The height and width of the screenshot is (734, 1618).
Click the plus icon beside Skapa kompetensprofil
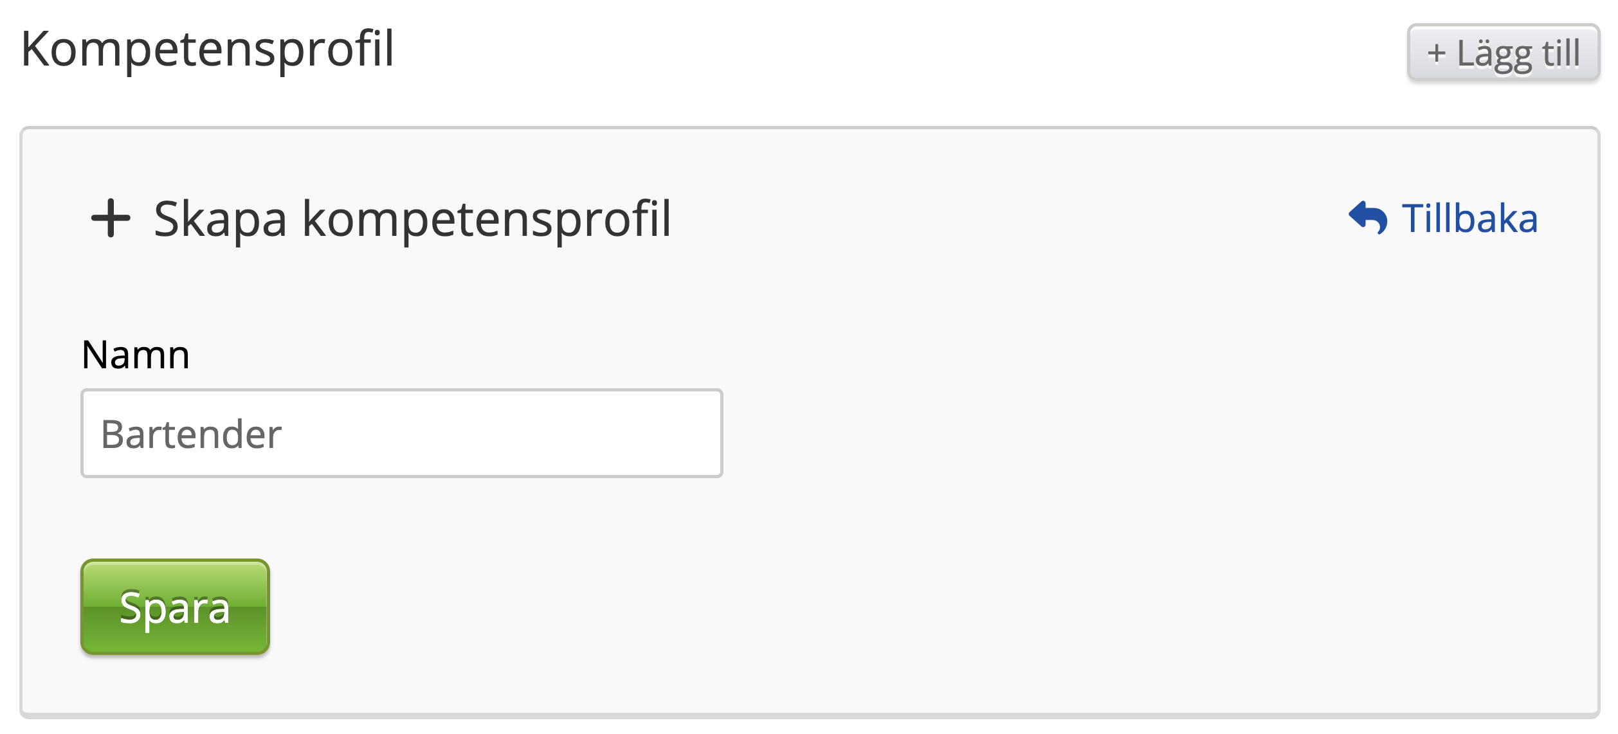[x=111, y=219]
